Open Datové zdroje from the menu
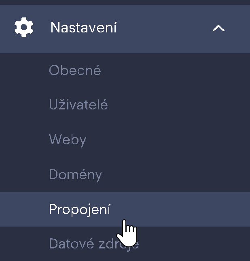This screenshot has height=261, width=250. 94,244
